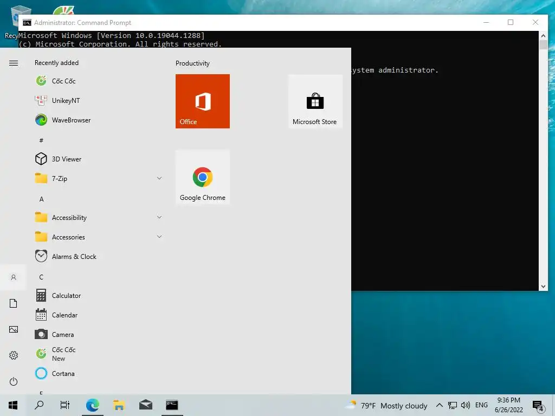Image resolution: width=555 pixels, height=416 pixels.
Task: Click the Windows Start button
Action: point(13,405)
